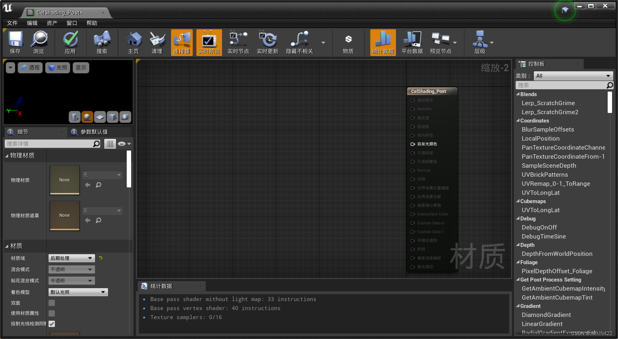Toggle the 统计数据 stats toolbar button
The height and width of the screenshot is (339, 618).
coord(383,42)
